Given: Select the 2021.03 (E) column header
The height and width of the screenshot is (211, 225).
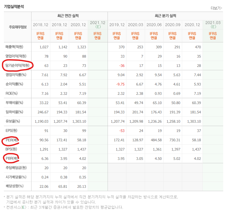Looking at the screenshot, I should (x=213, y=25).
